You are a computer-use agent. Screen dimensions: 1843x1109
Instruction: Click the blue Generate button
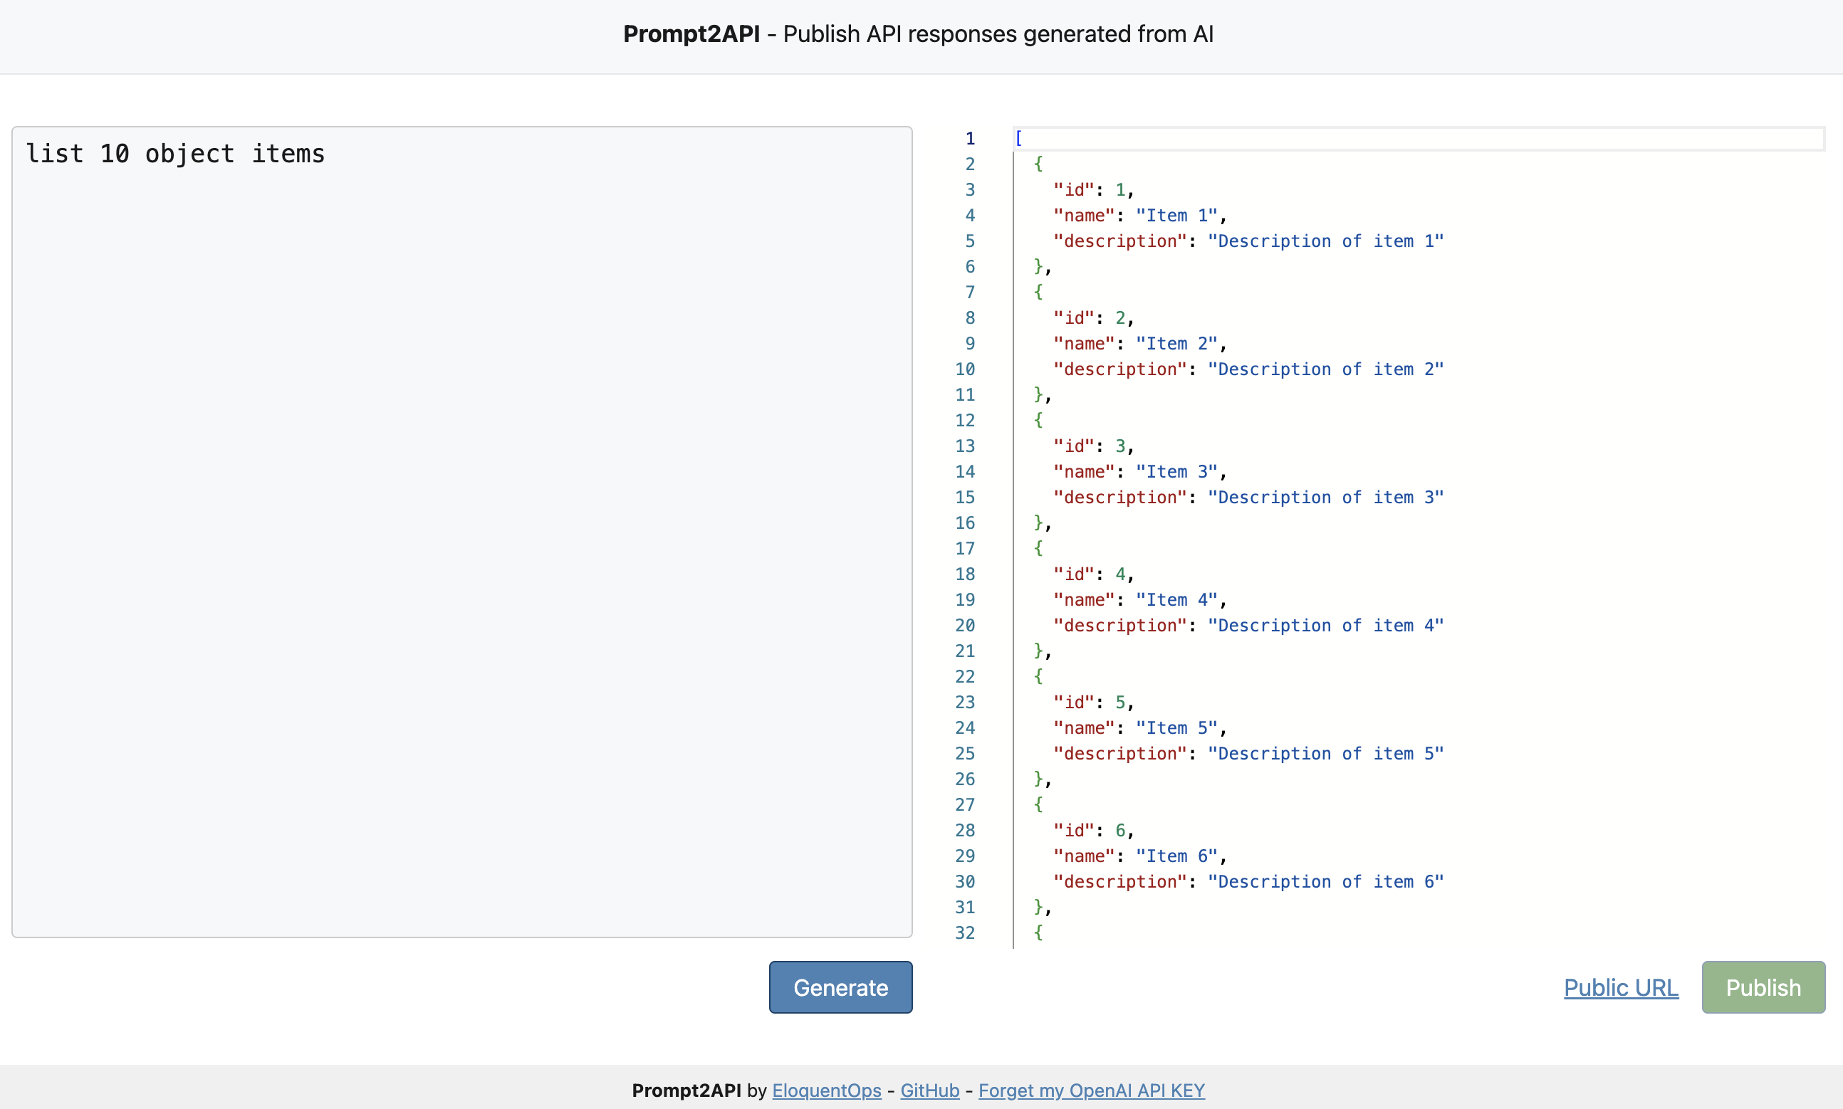pos(840,987)
